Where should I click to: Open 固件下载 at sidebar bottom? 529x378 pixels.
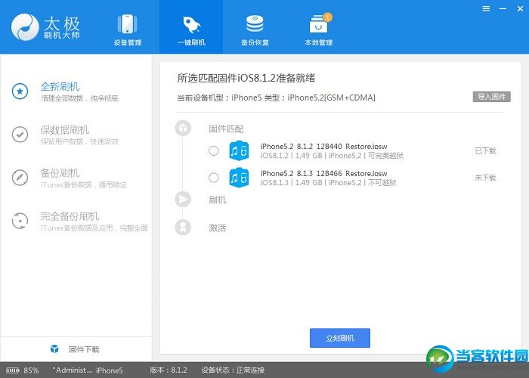[x=75, y=349]
